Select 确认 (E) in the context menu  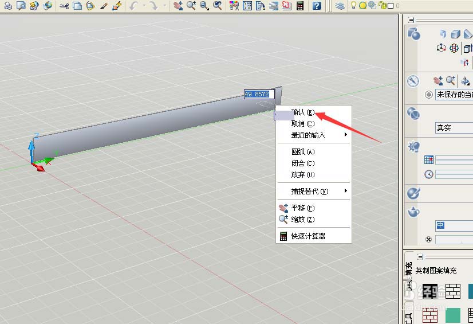314,112
